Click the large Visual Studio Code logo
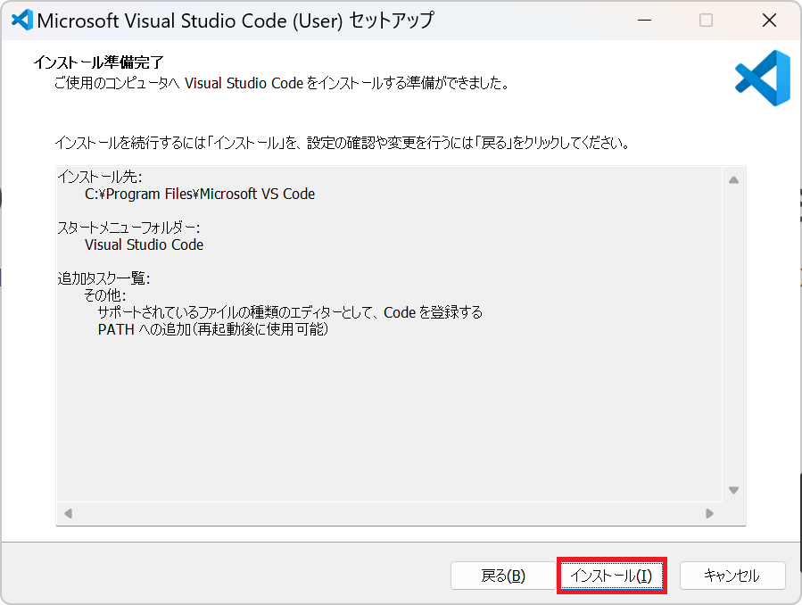Viewport: 802px width, 605px height. point(762,78)
